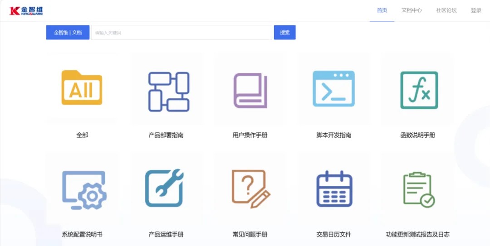Click the 金智维 | 文档 button
Viewport: 490px width, 246px height.
(68, 33)
